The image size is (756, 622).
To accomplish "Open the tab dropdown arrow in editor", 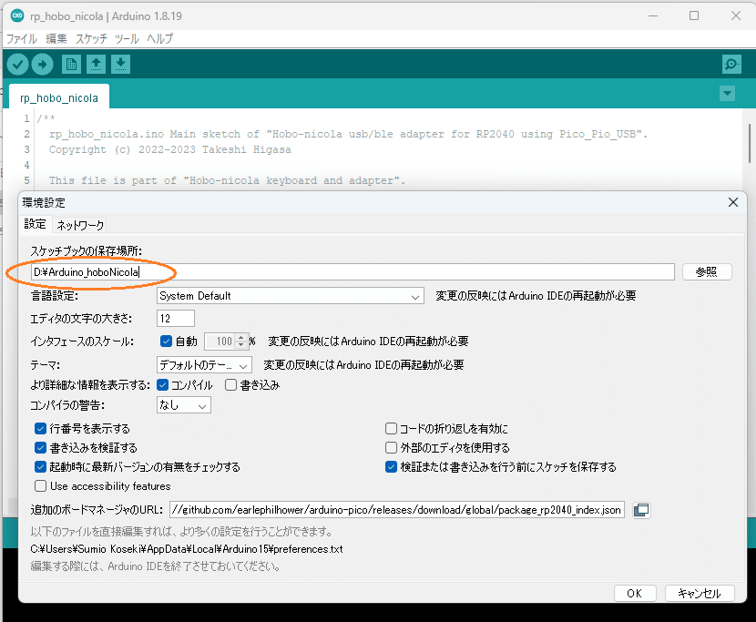I will (x=727, y=93).
